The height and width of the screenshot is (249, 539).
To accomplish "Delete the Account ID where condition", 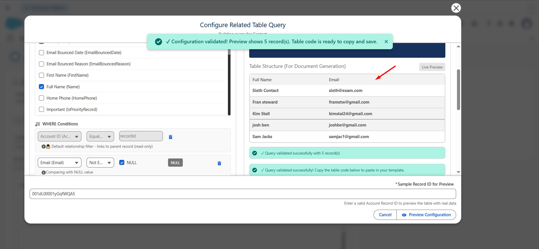I will (171, 137).
